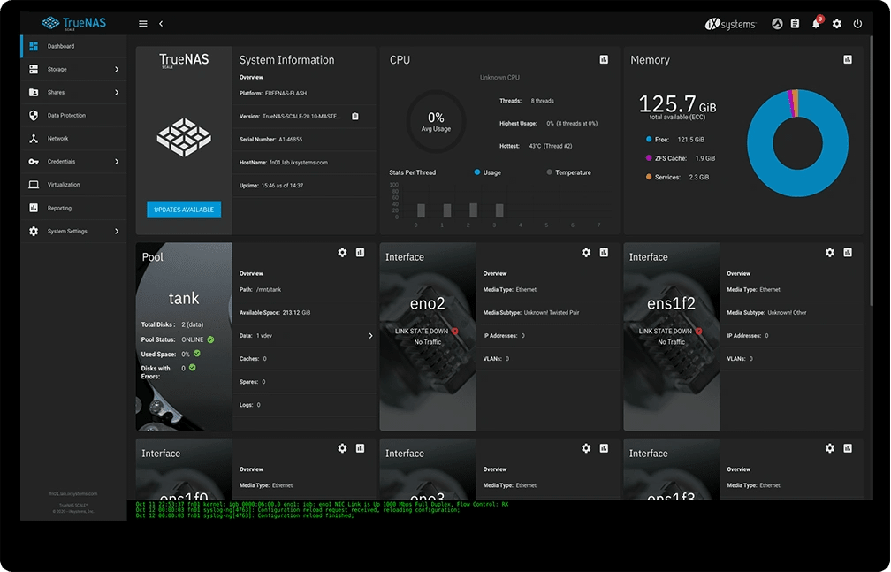Open eno2 interface settings gear

click(586, 253)
